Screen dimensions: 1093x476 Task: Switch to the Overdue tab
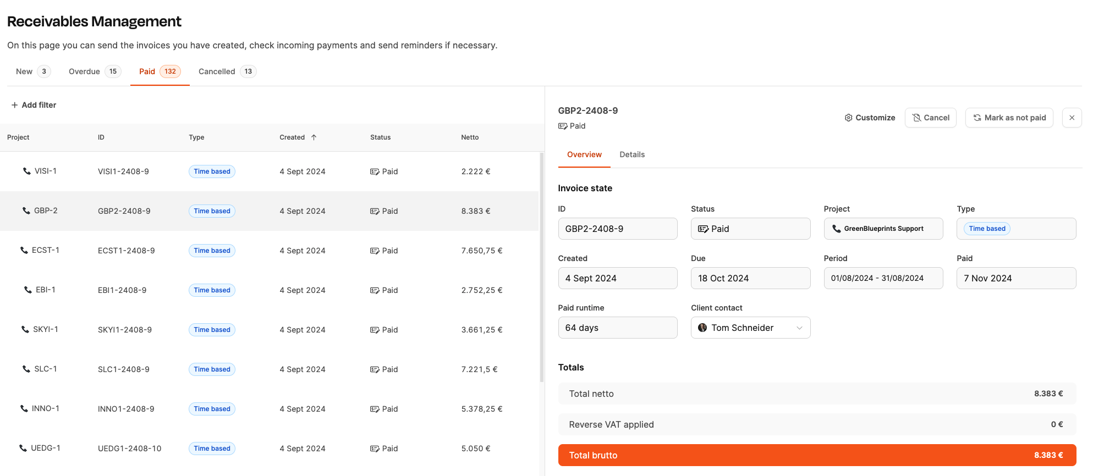click(95, 71)
